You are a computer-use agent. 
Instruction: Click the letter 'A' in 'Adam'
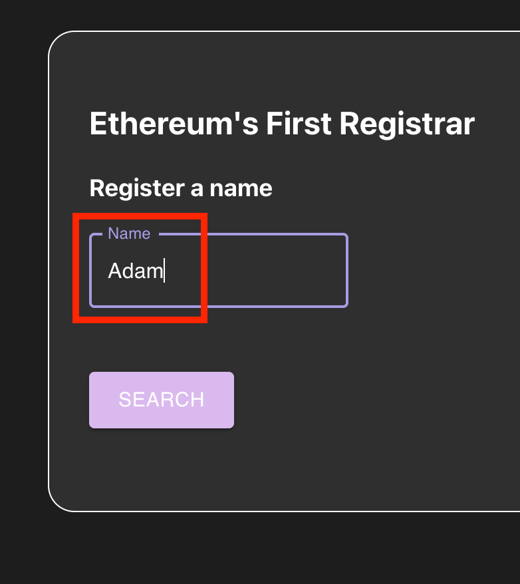point(114,271)
